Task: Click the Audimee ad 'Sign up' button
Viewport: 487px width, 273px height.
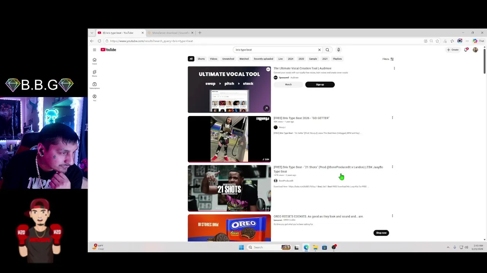Action: 320,85
